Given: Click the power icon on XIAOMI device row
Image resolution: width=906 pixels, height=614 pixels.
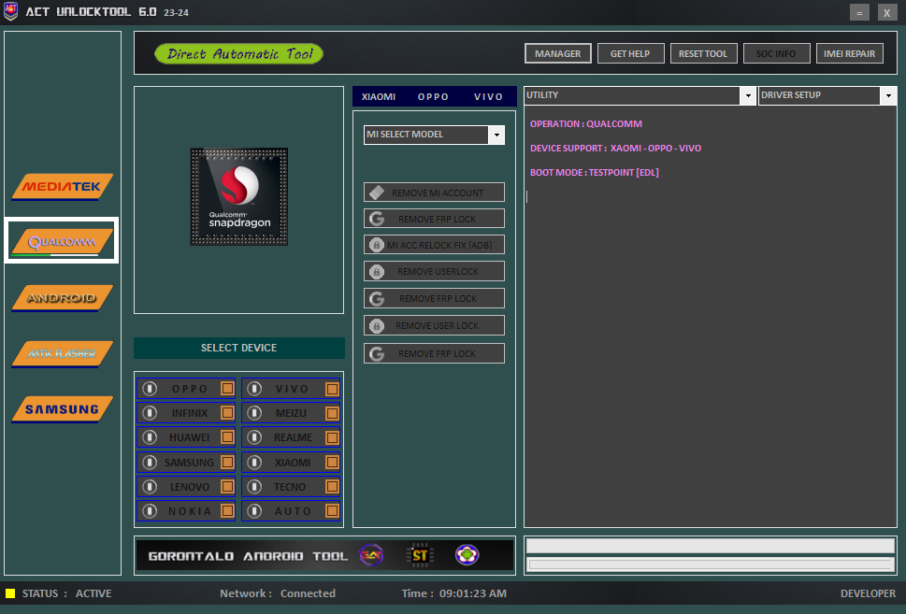Looking at the screenshot, I should coord(254,462).
